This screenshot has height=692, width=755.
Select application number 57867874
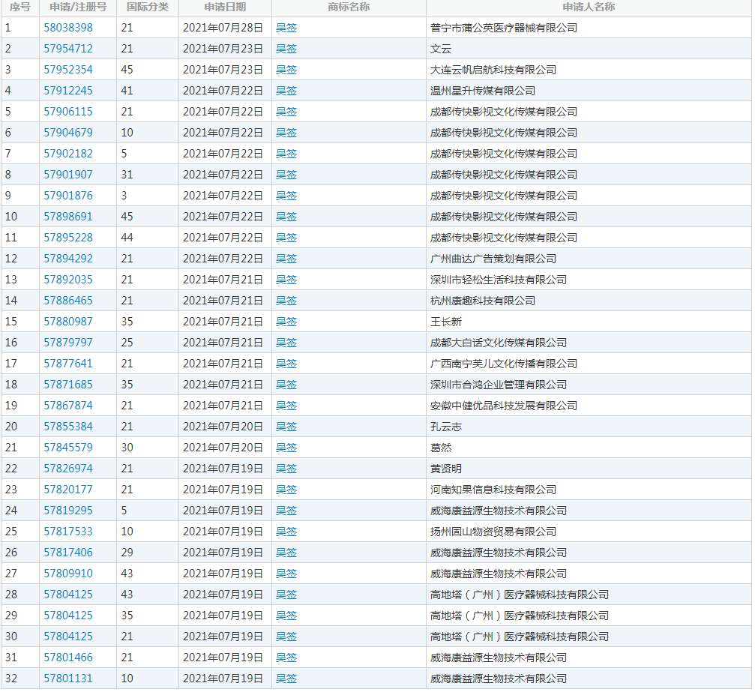(68, 406)
